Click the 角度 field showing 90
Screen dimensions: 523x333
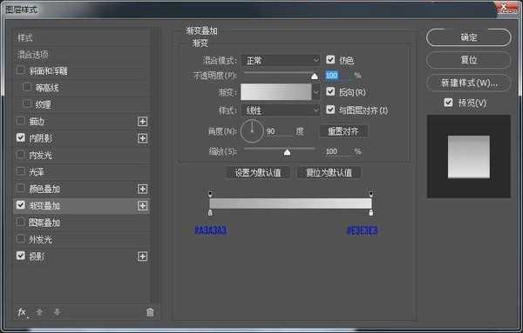280,131
